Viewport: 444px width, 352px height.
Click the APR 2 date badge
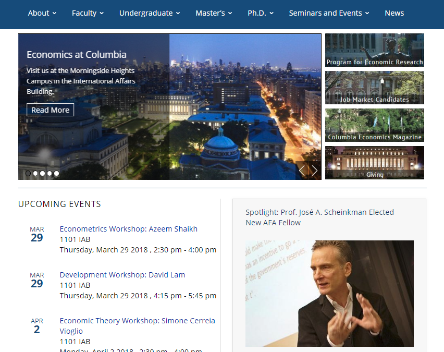[x=37, y=325]
